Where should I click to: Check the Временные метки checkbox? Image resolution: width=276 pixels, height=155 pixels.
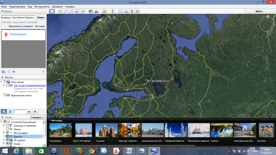pos(5,95)
